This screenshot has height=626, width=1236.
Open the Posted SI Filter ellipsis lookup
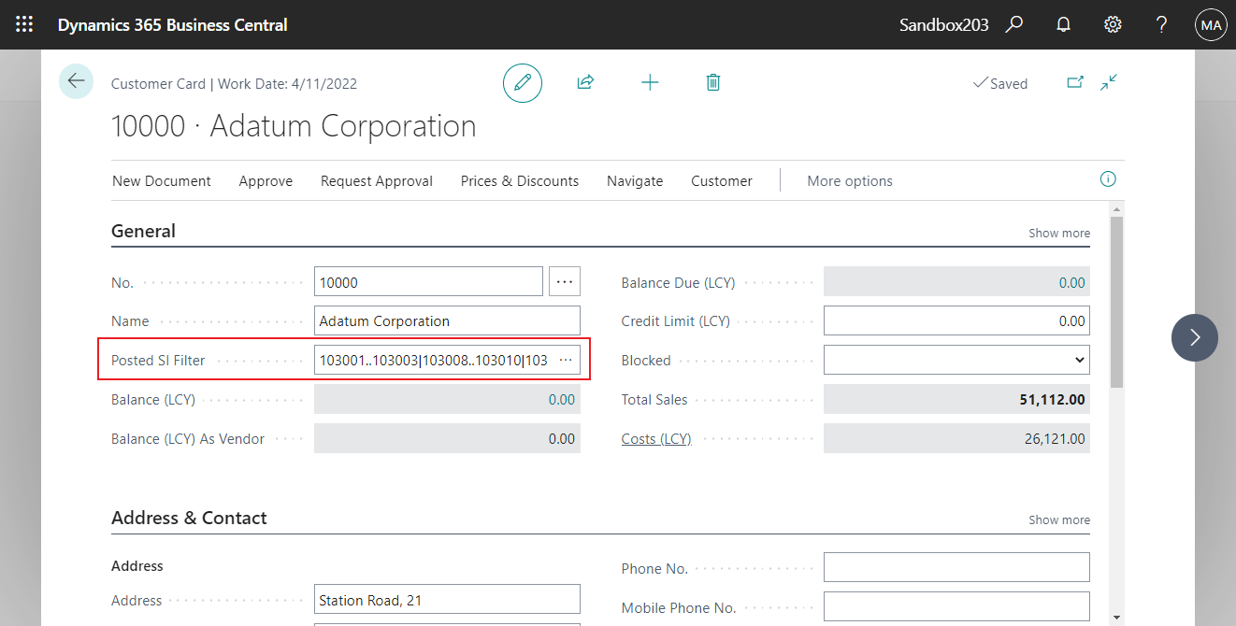[565, 360]
